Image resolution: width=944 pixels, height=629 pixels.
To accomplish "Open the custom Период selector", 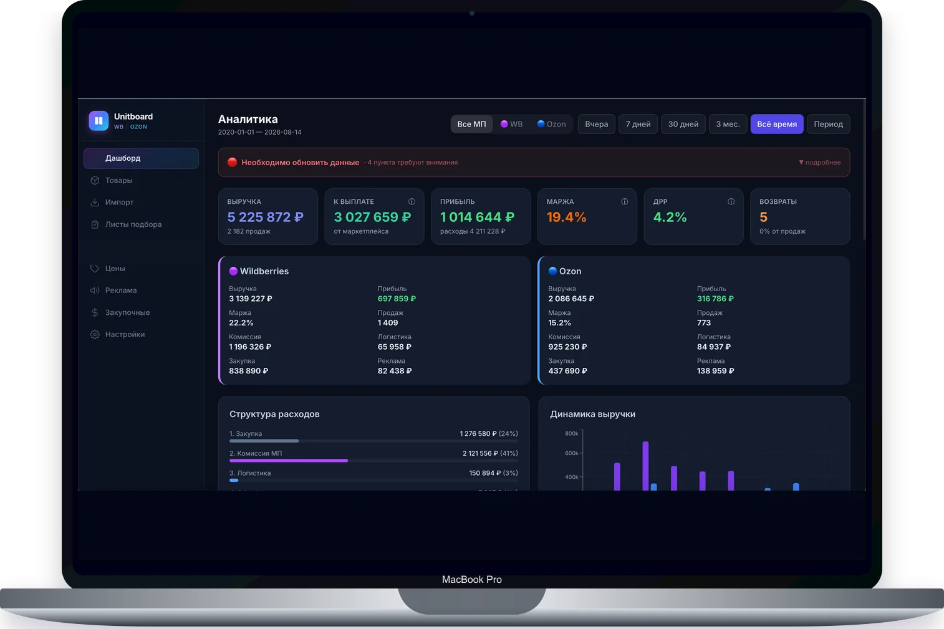I will point(828,124).
